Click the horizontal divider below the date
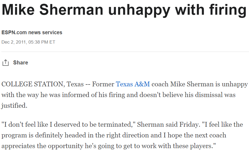Screen dimensions: 249x154 tap(124, 52)
